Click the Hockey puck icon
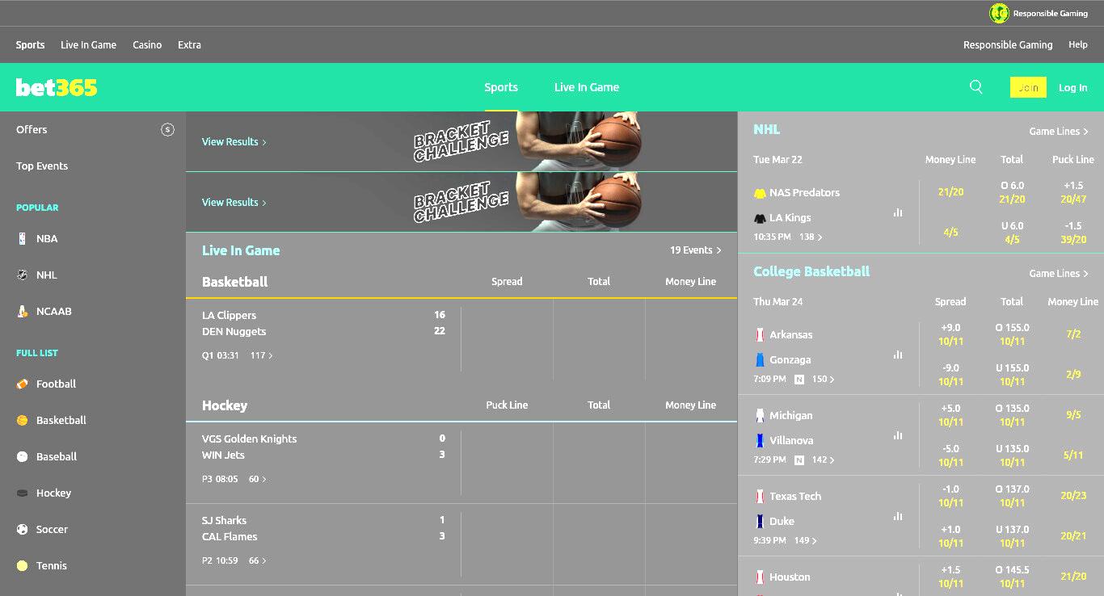Screen dimensions: 1104x596 point(23,493)
